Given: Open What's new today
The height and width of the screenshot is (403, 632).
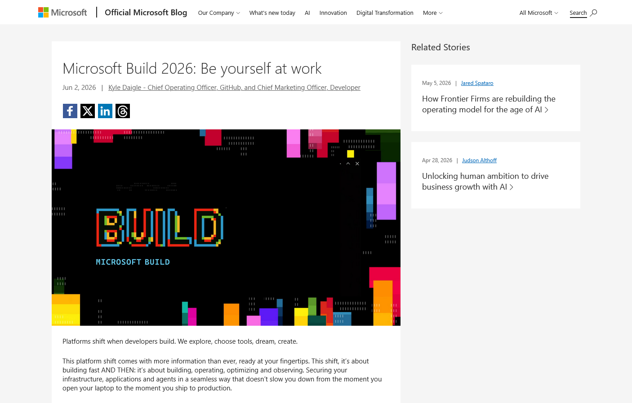Looking at the screenshot, I should pyautogui.click(x=272, y=13).
